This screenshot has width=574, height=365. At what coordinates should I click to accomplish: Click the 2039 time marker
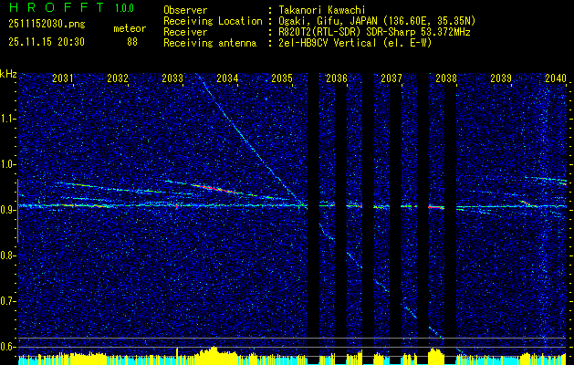(501, 78)
